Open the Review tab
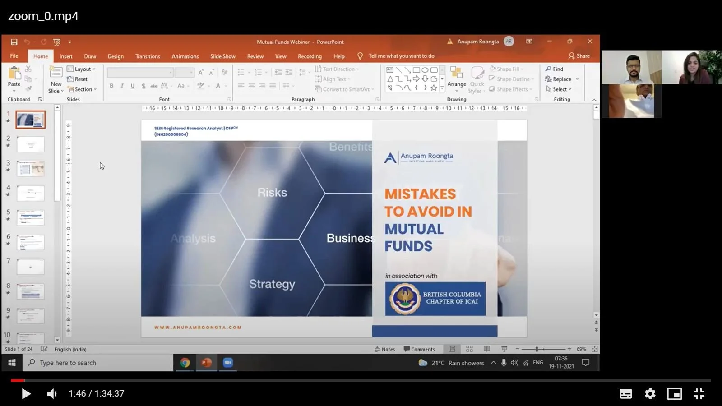 [255, 56]
